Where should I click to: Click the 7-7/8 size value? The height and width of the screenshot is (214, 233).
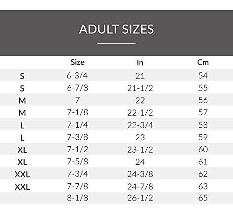[77, 186]
